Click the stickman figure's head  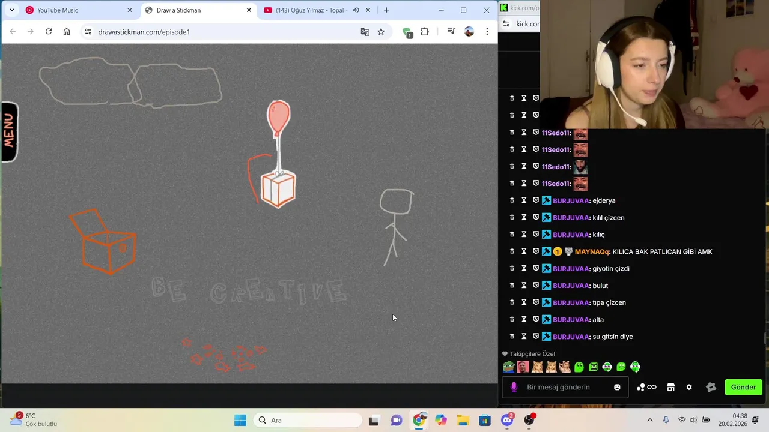[397, 202]
